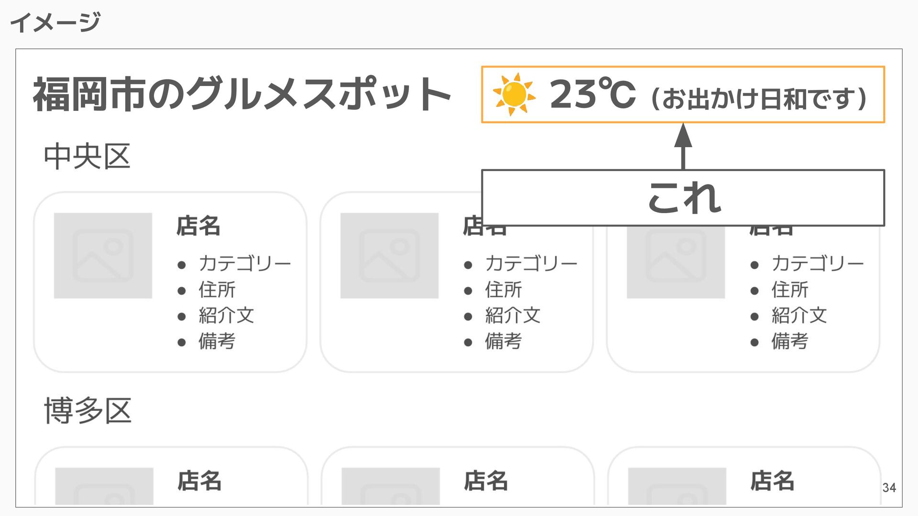Open the first 博多区 shop image placeholder

[x=104, y=486]
